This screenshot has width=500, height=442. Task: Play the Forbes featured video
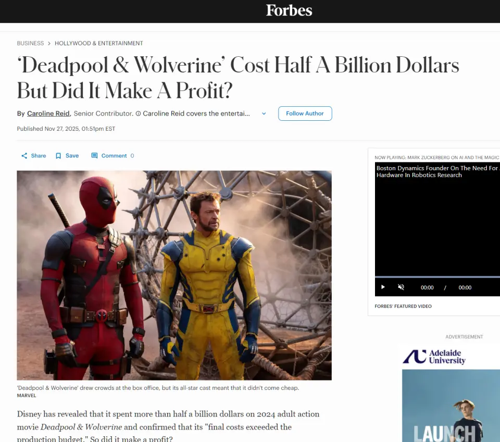point(383,287)
